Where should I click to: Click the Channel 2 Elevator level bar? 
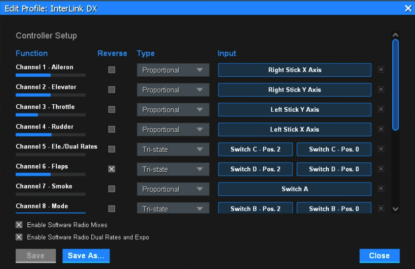51,95
